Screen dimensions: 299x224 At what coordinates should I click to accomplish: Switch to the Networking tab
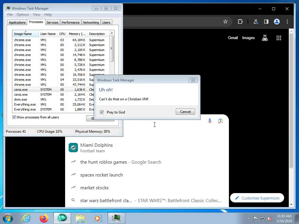point(91,22)
